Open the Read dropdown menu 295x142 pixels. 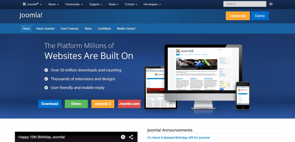pyautogui.click(x=114, y=4)
